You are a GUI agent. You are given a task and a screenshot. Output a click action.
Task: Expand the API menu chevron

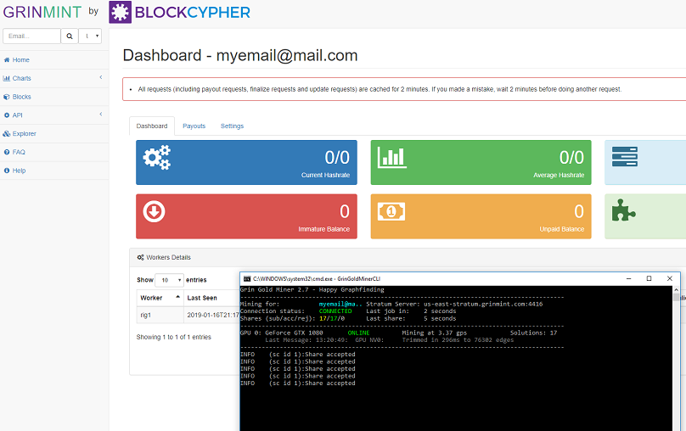pos(101,114)
